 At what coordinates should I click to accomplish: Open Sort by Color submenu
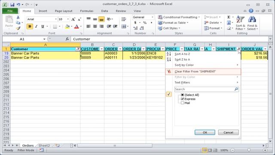coord(203,65)
